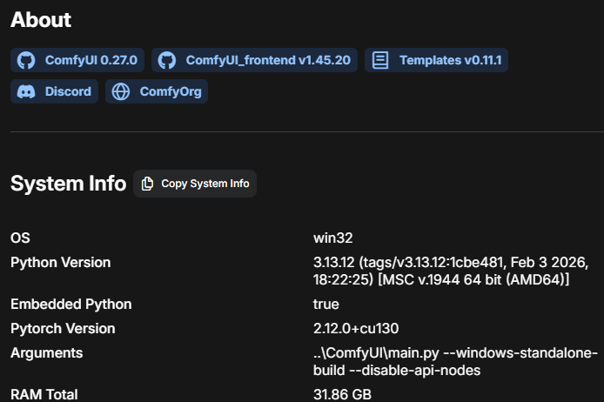The width and height of the screenshot is (604, 402).
Task: Click the document icon beside Templates
Action: pos(380,60)
